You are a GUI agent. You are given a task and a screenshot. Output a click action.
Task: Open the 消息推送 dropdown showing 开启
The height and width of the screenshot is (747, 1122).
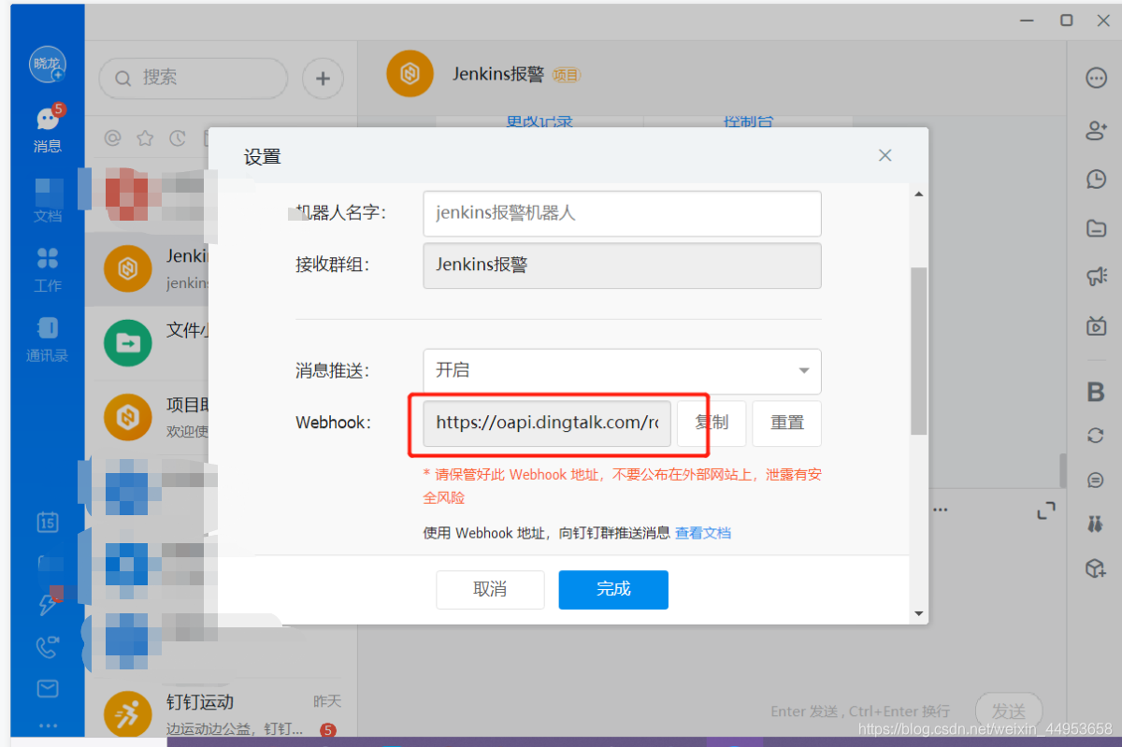(x=622, y=371)
